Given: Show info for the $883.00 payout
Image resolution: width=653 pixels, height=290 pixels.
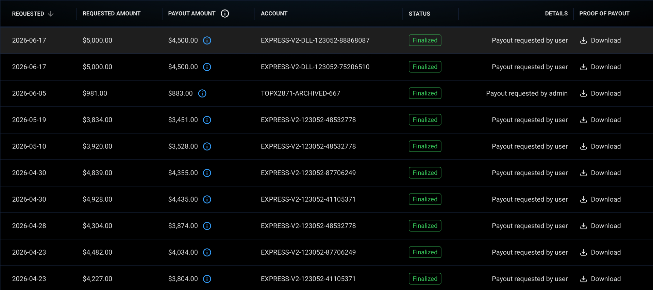Looking at the screenshot, I should pos(202,93).
